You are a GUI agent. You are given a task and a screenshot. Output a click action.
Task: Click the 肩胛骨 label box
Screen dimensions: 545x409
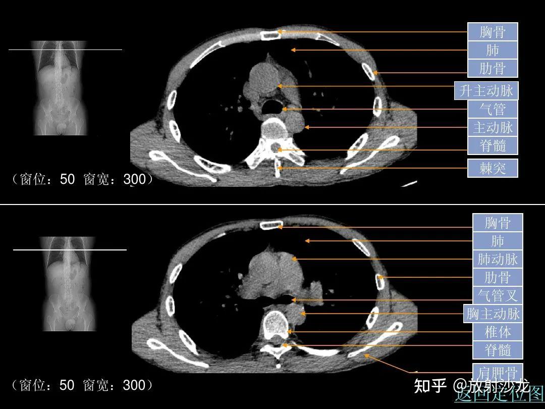pyautogui.click(x=498, y=372)
